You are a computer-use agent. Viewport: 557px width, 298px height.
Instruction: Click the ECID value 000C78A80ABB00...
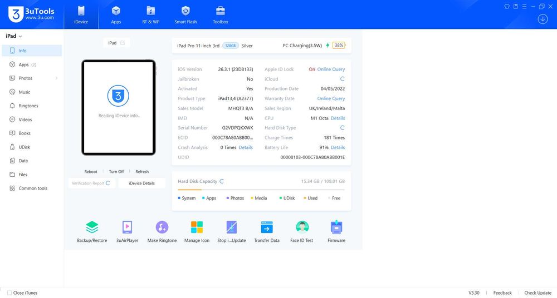(233, 138)
